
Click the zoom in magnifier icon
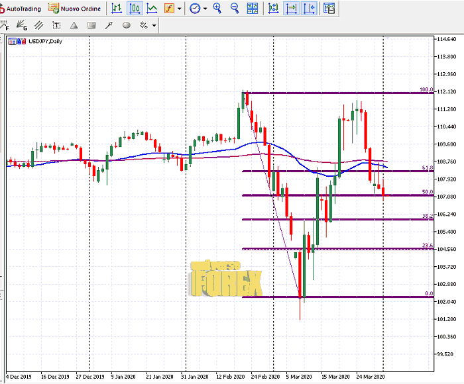217,9
